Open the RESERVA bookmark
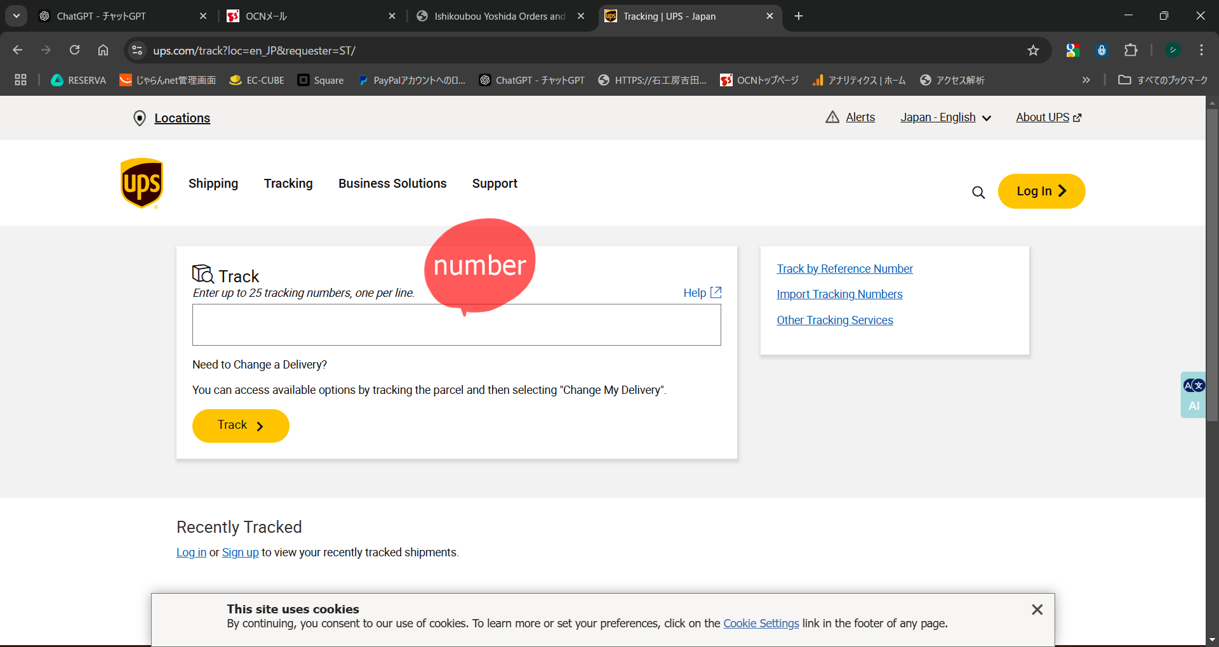The image size is (1219, 647). click(x=79, y=80)
